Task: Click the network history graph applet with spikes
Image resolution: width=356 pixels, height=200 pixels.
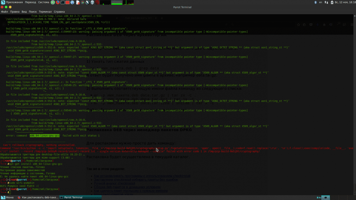Action: pyautogui.click(x=128, y=2)
